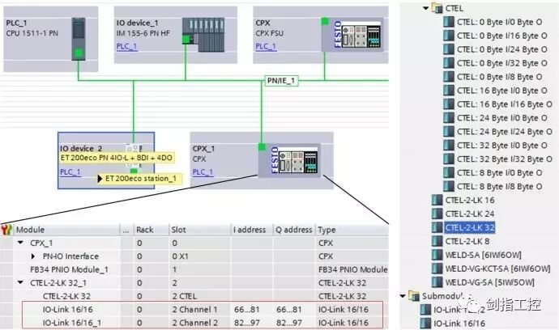Select CTEL: 8 Byte I/0 Byte O catalog entry

(x=500, y=172)
